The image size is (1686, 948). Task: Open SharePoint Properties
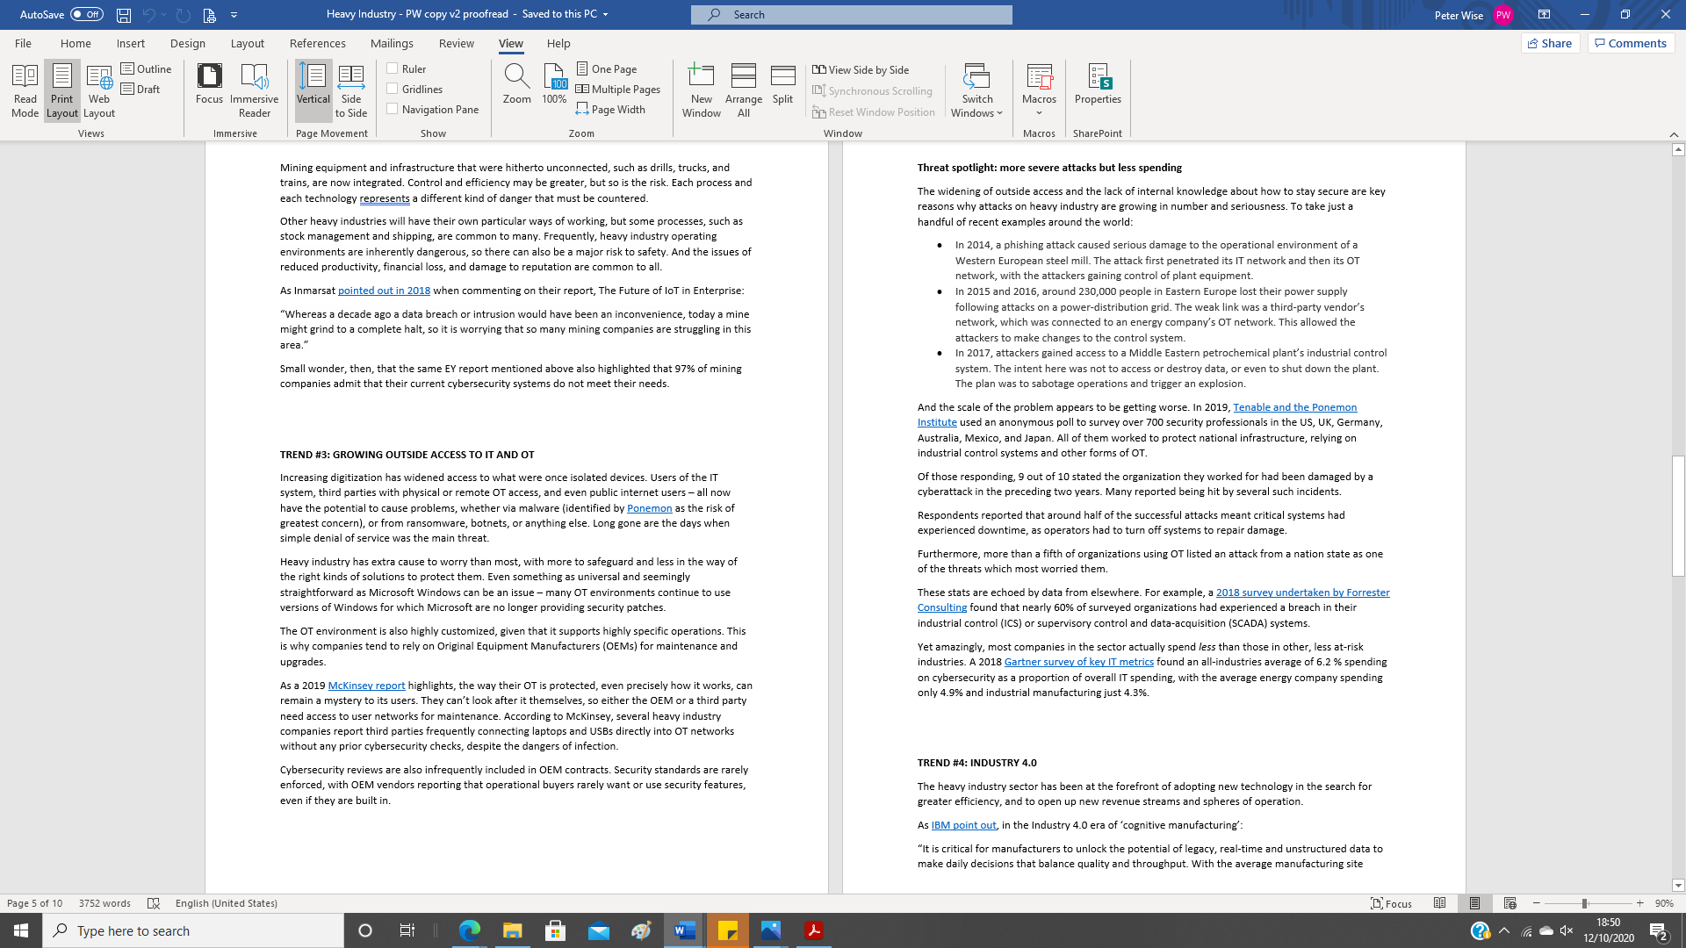pos(1098,85)
